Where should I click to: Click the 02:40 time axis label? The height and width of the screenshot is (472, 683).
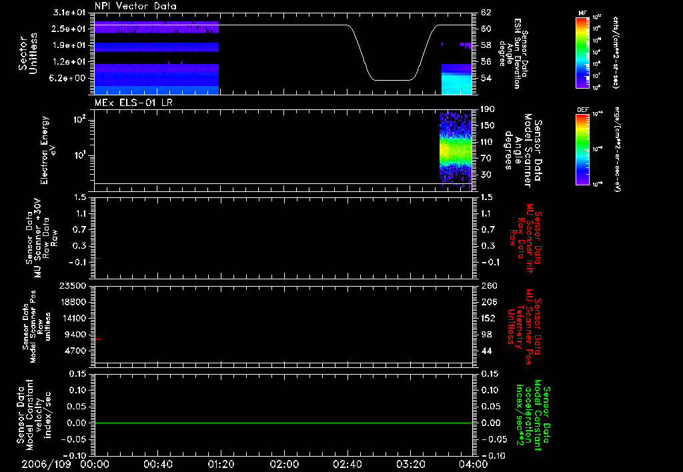pos(347,464)
